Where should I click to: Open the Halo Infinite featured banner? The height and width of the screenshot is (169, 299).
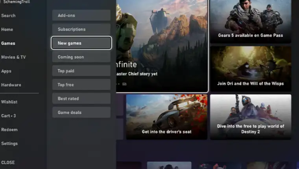[x=162, y=46]
